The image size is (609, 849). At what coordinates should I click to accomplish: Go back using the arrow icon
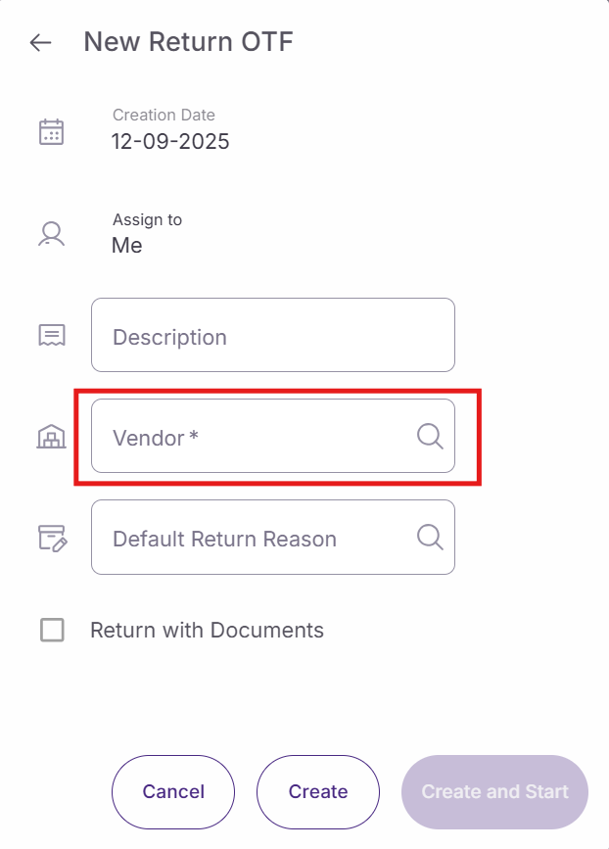coord(40,42)
